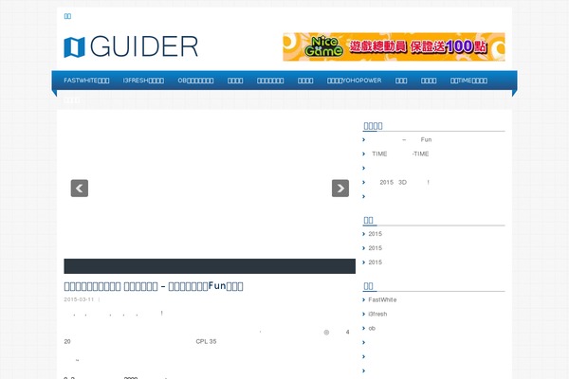
Task: Click the GUIDER site logo
Action: coord(131,46)
